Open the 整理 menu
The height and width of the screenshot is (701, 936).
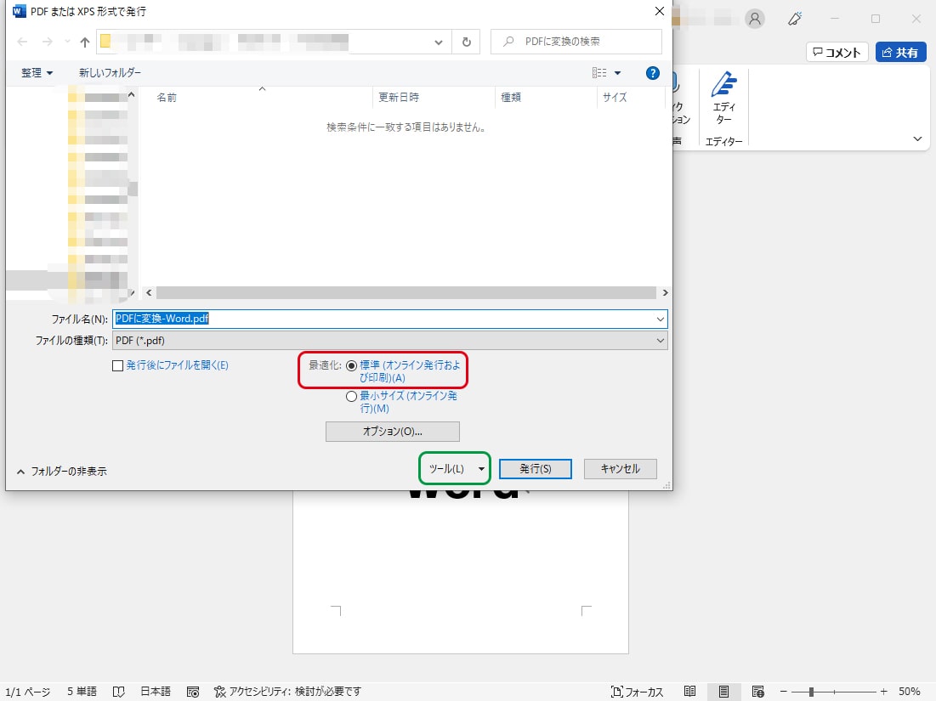[37, 73]
